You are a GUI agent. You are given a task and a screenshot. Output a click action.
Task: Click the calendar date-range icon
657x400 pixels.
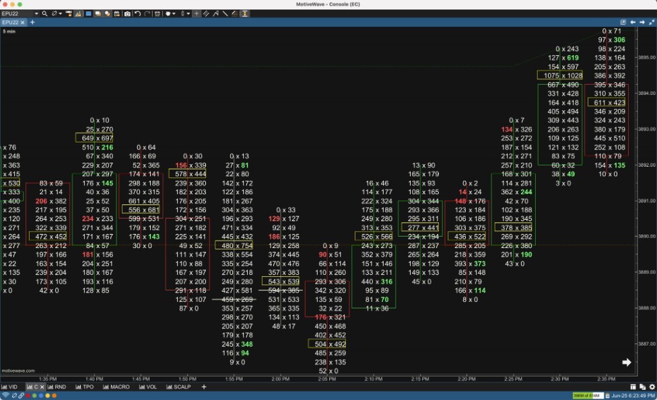[x=117, y=14]
